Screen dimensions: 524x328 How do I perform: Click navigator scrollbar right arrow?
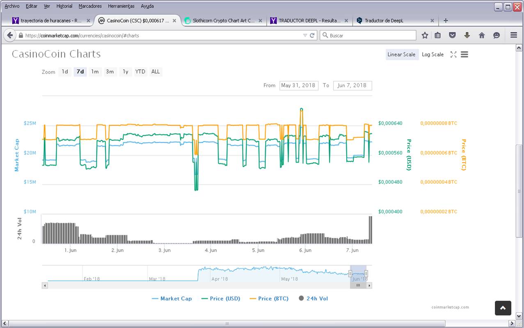(369, 285)
